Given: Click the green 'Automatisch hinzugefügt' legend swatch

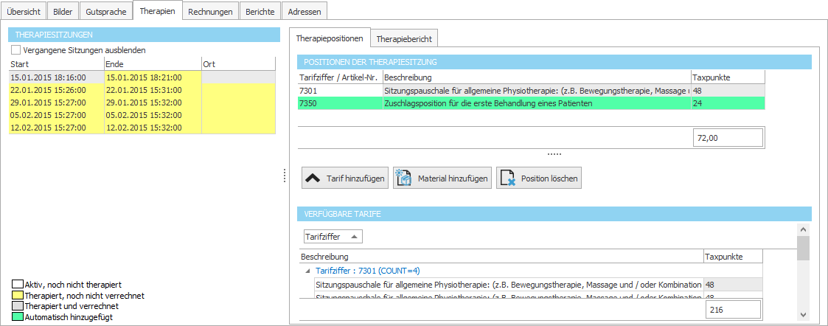Looking at the screenshot, I should [17, 317].
